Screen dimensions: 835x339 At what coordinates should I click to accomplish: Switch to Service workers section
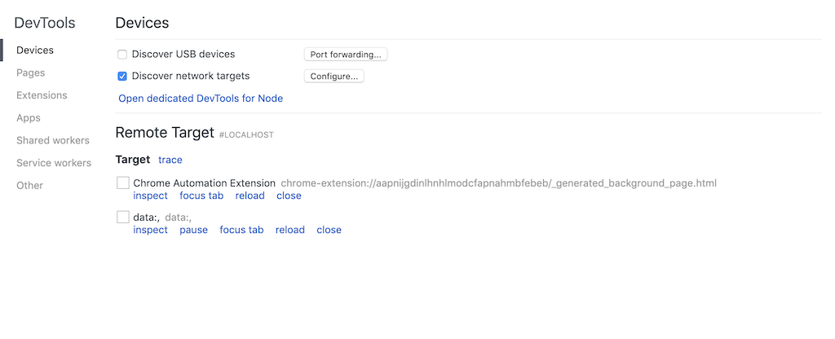coord(54,163)
